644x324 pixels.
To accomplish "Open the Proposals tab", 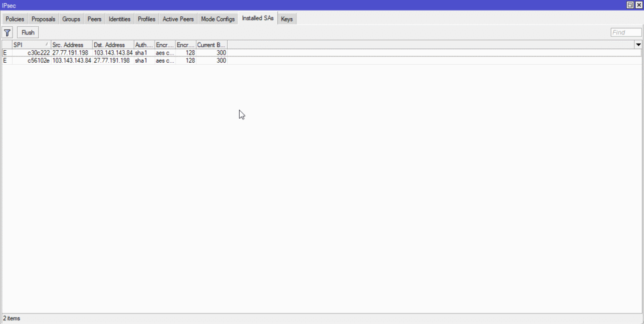I will point(43,19).
